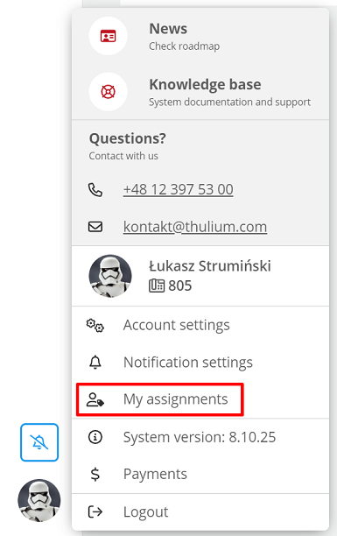The image size is (337, 536).
Task: Select Logout
Action: [200, 511]
